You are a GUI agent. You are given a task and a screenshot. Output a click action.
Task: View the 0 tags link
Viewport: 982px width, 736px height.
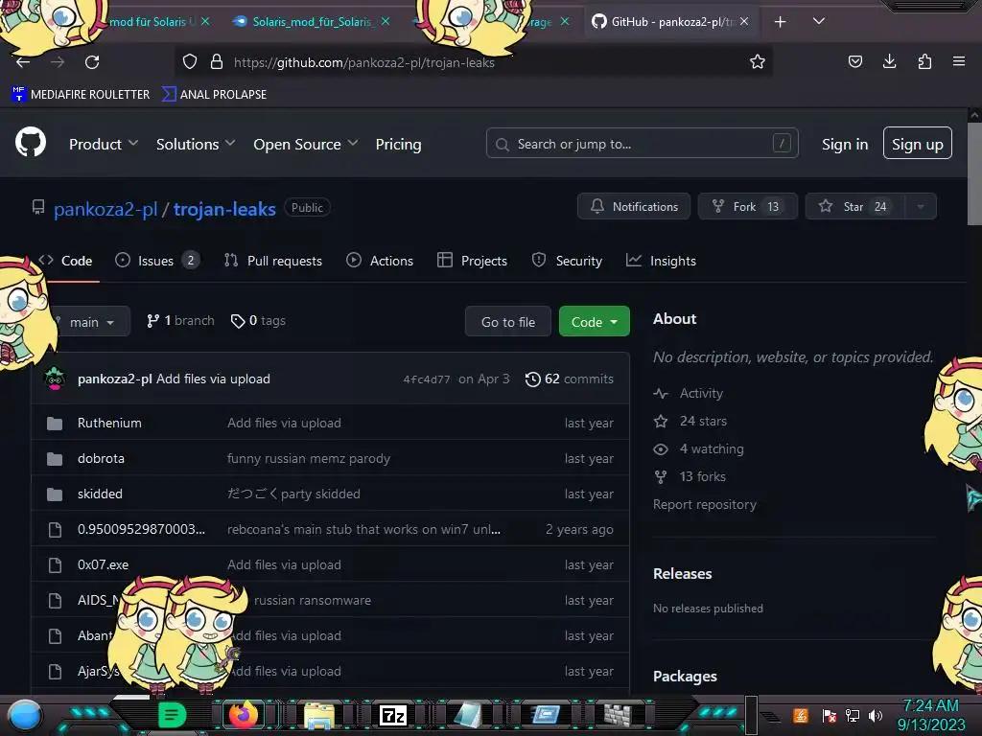tap(258, 320)
